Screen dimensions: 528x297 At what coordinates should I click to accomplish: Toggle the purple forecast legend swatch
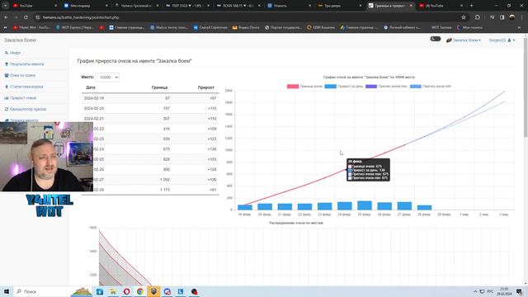pos(371,87)
